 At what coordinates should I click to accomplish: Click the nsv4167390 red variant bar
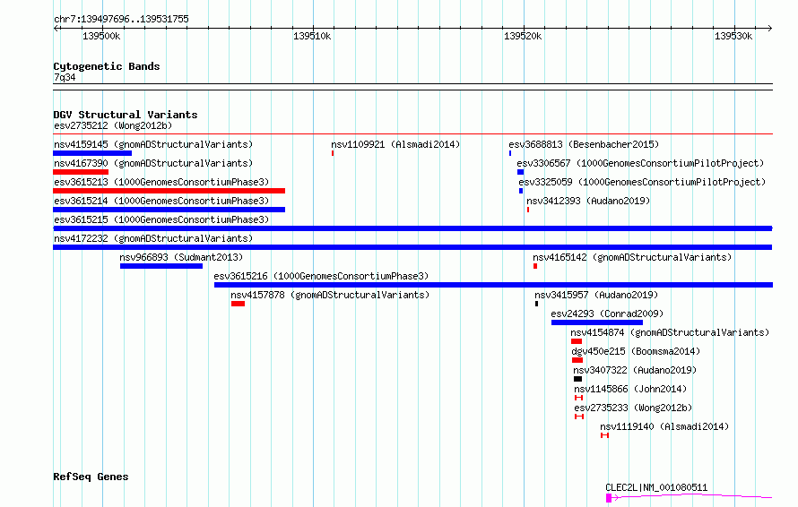[x=81, y=172]
